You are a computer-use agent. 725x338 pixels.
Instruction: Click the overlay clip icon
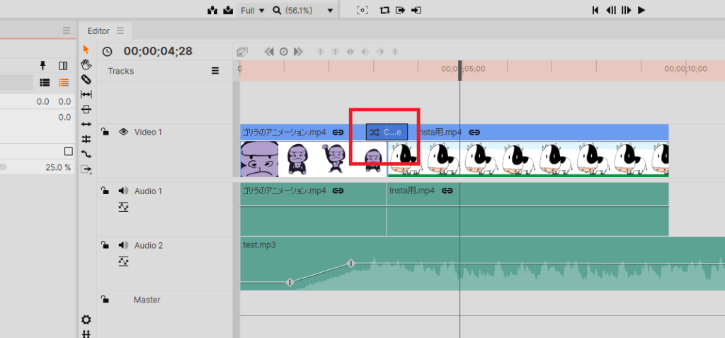click(x=228, y=10)
